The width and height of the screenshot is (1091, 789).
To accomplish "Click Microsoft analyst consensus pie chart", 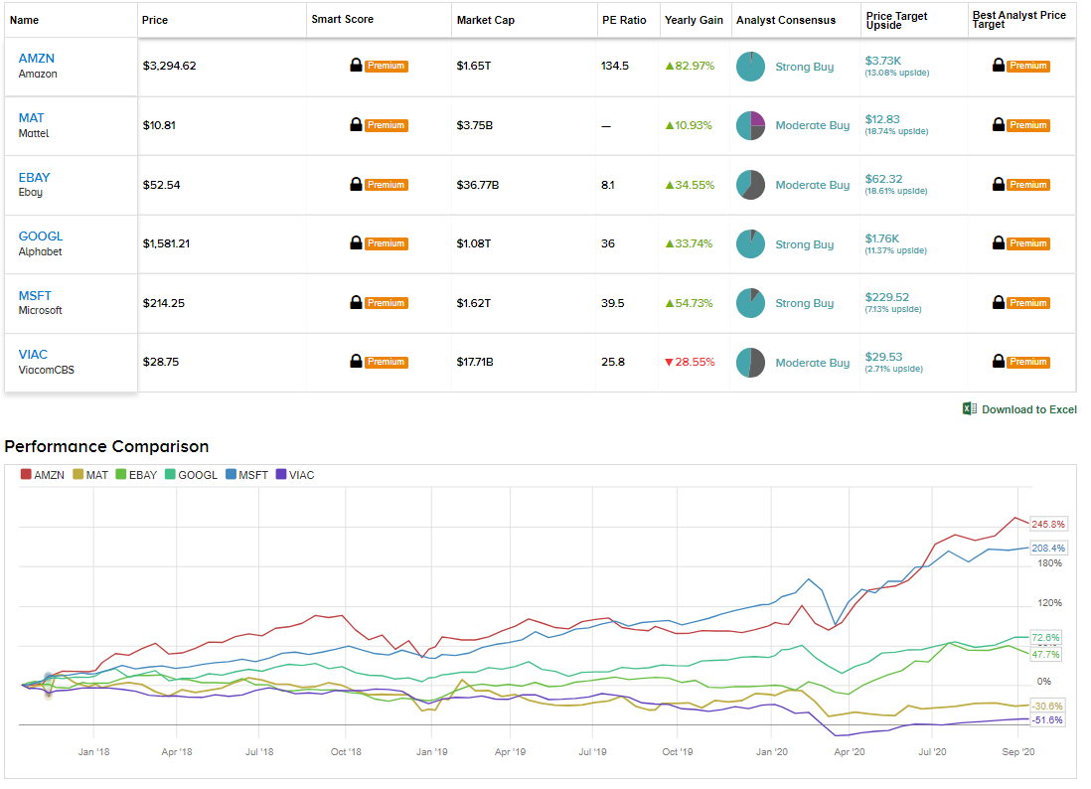I will tap(751, 303).
